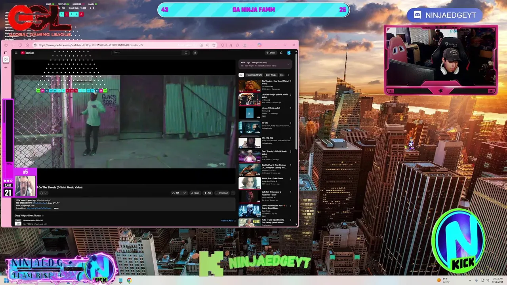Open My Mix playlist thumbnail

(x=250, y=127)
